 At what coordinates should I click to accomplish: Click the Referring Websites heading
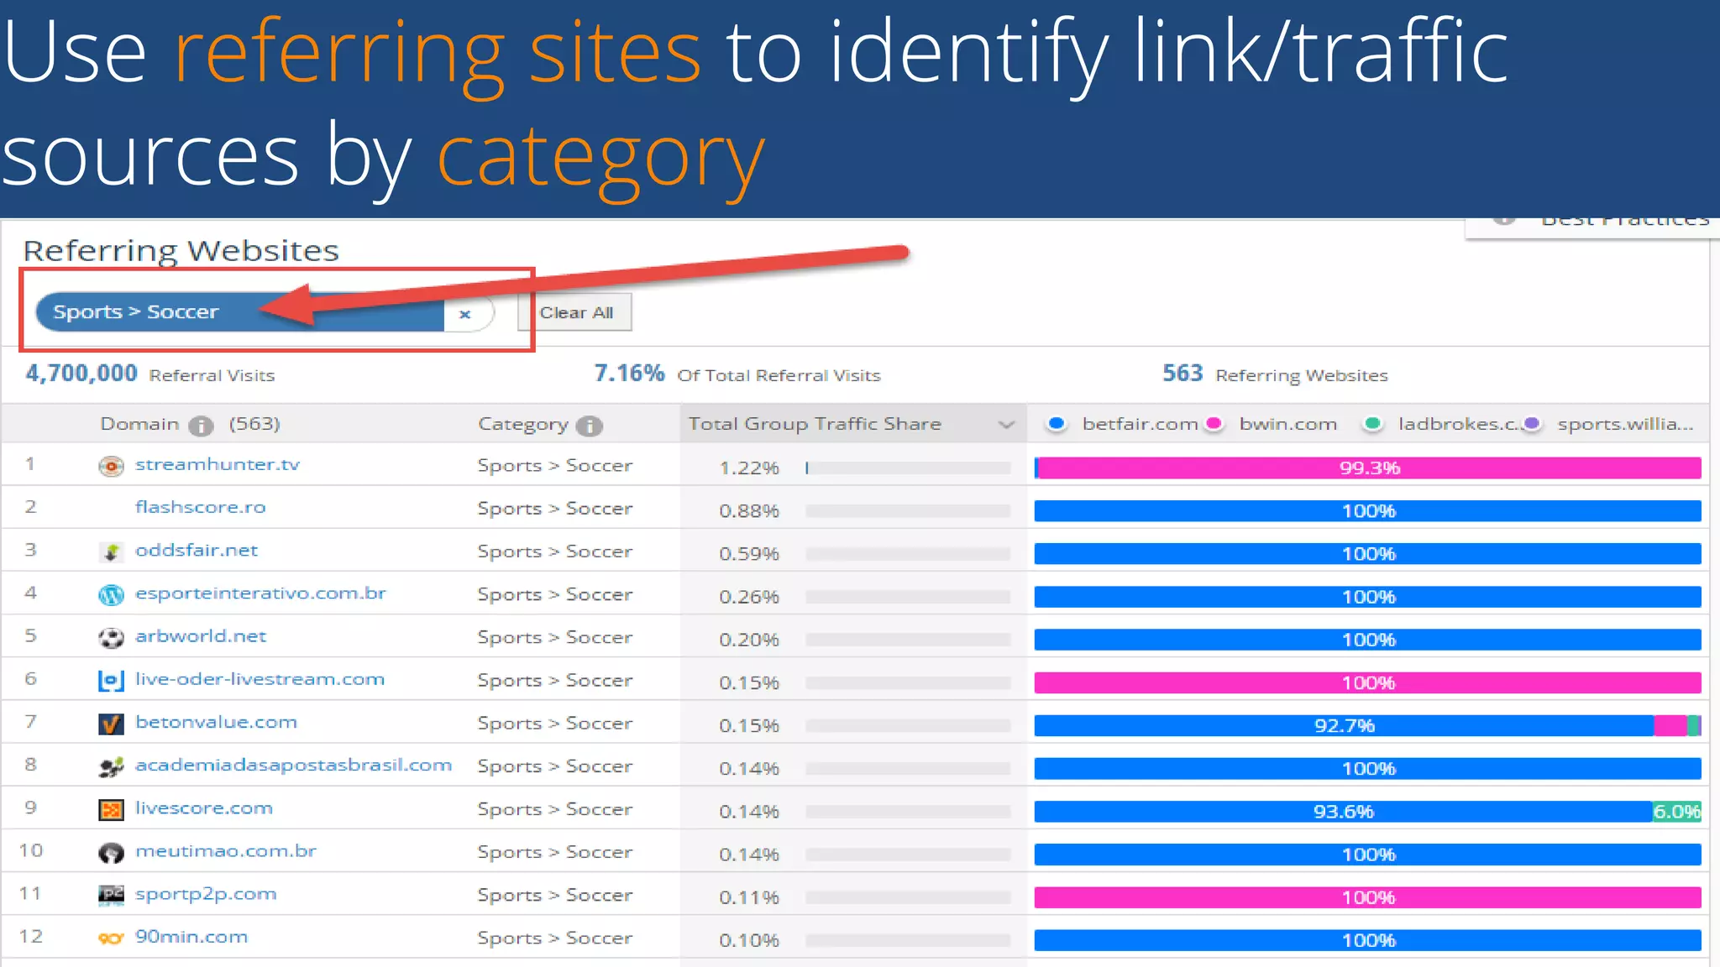click(x=181, y=250)
